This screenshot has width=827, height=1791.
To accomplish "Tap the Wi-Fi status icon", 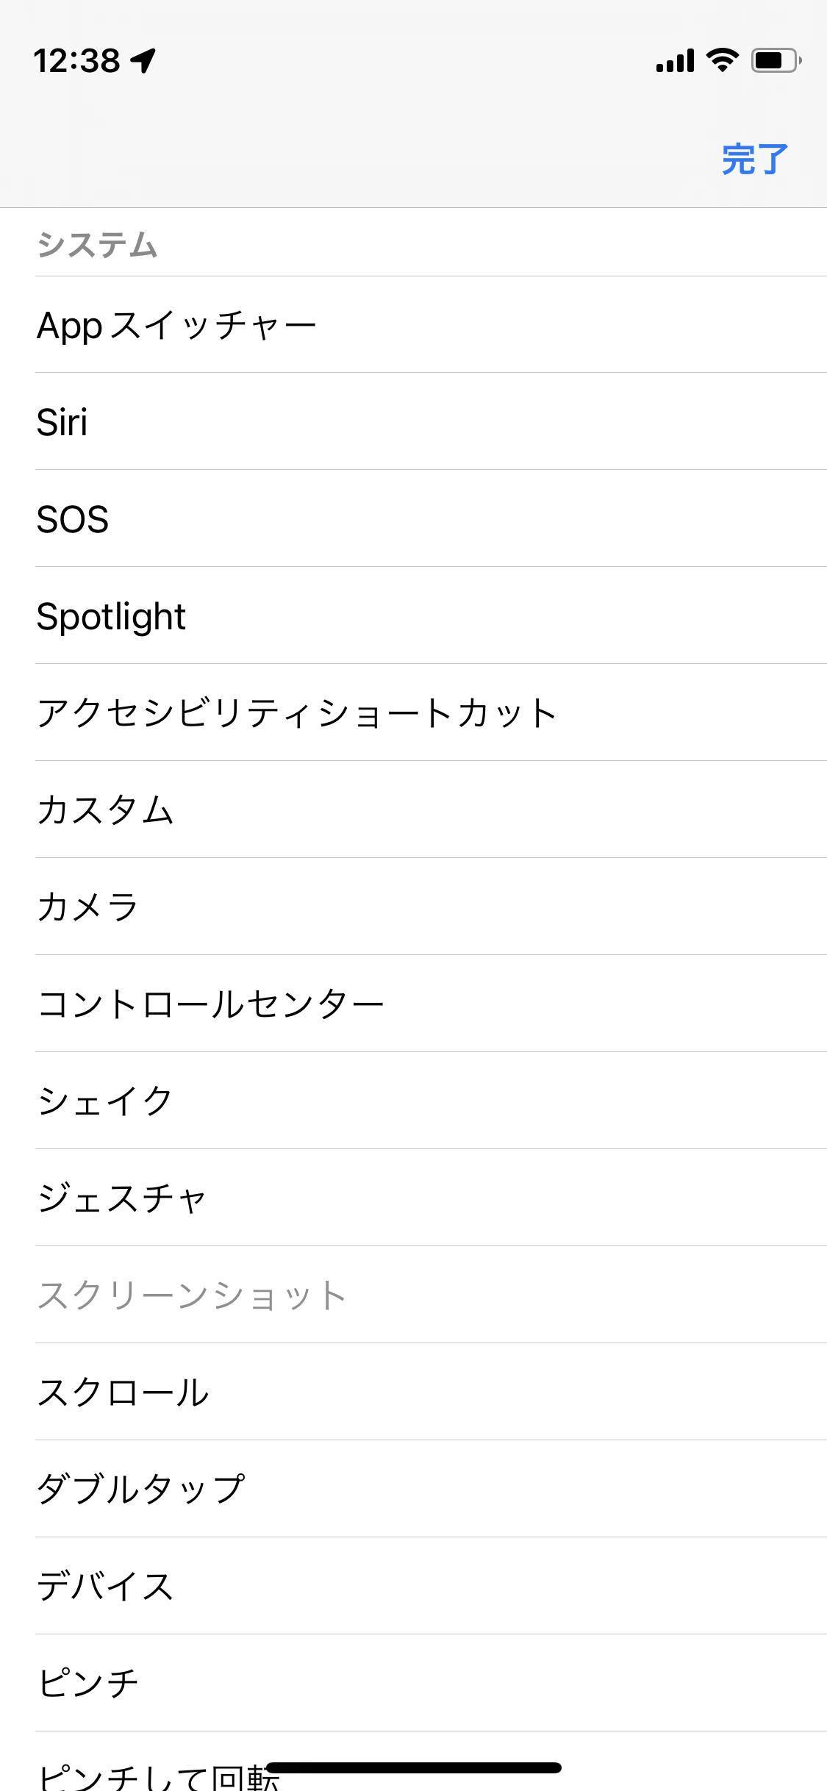I will tap(723, 60).
